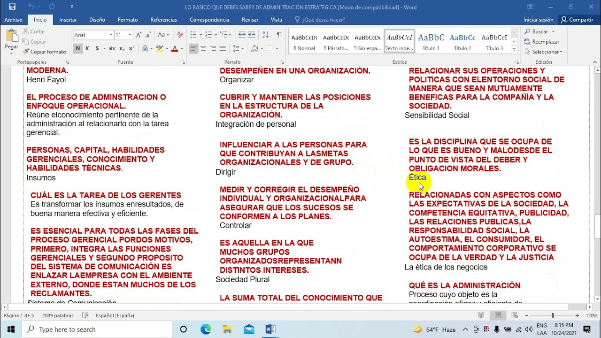Apply Título 1 style
601x338 pixels.
tap(431, 42)
